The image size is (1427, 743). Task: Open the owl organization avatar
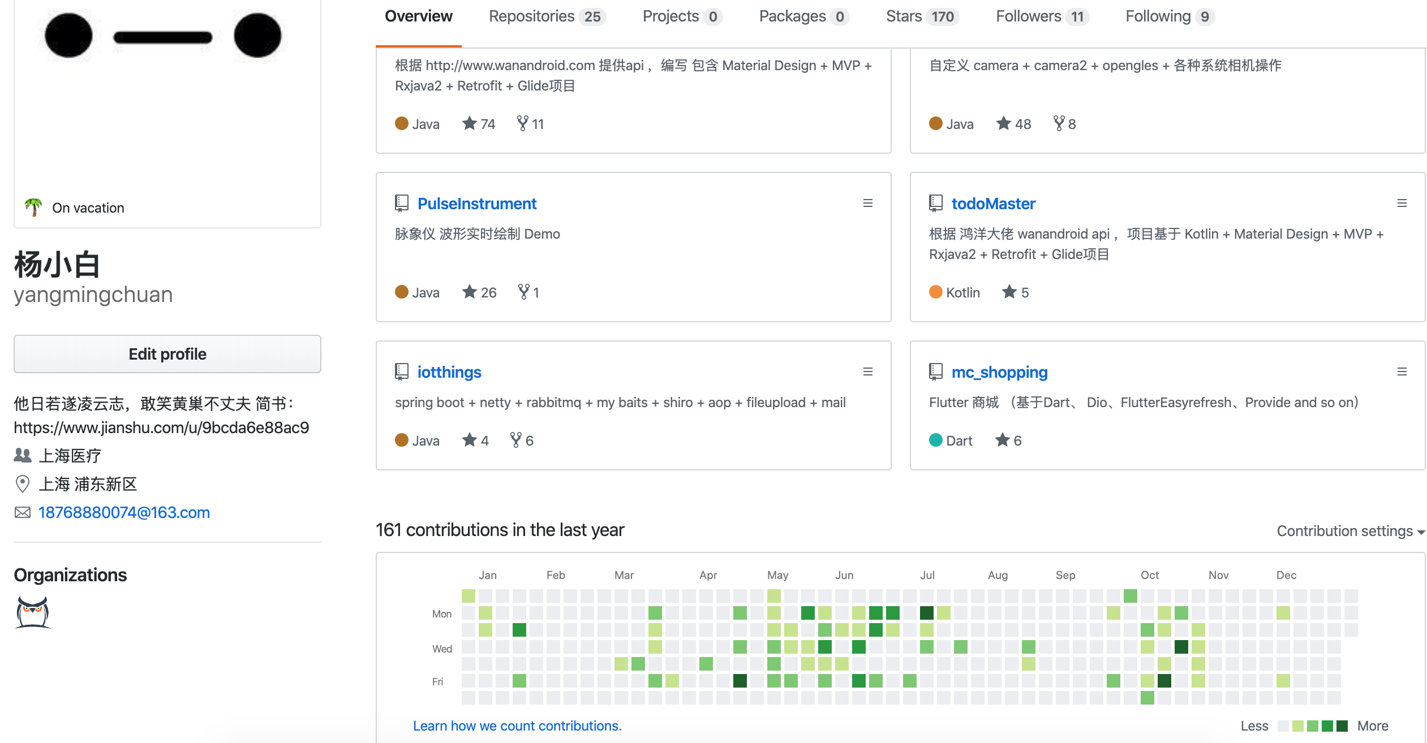click(x=32, y=612)
